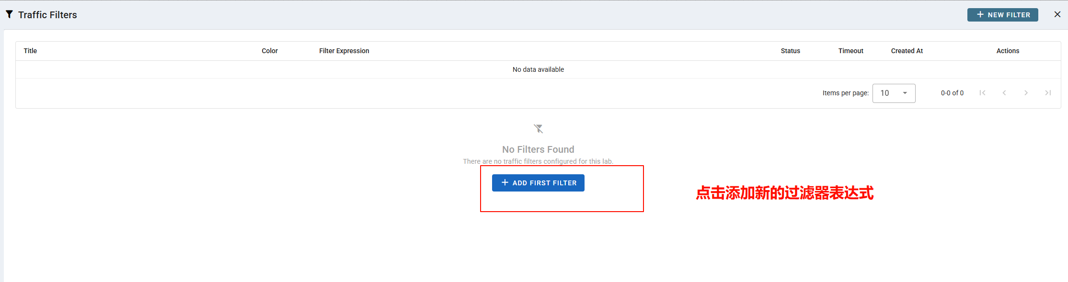1068x282 pixels.
Task: Go to the previous page
Action: (1004, 93)
